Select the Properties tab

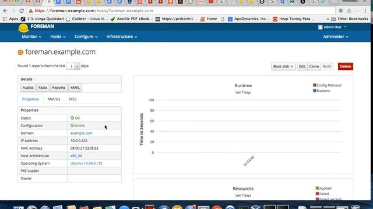[30, 99]
